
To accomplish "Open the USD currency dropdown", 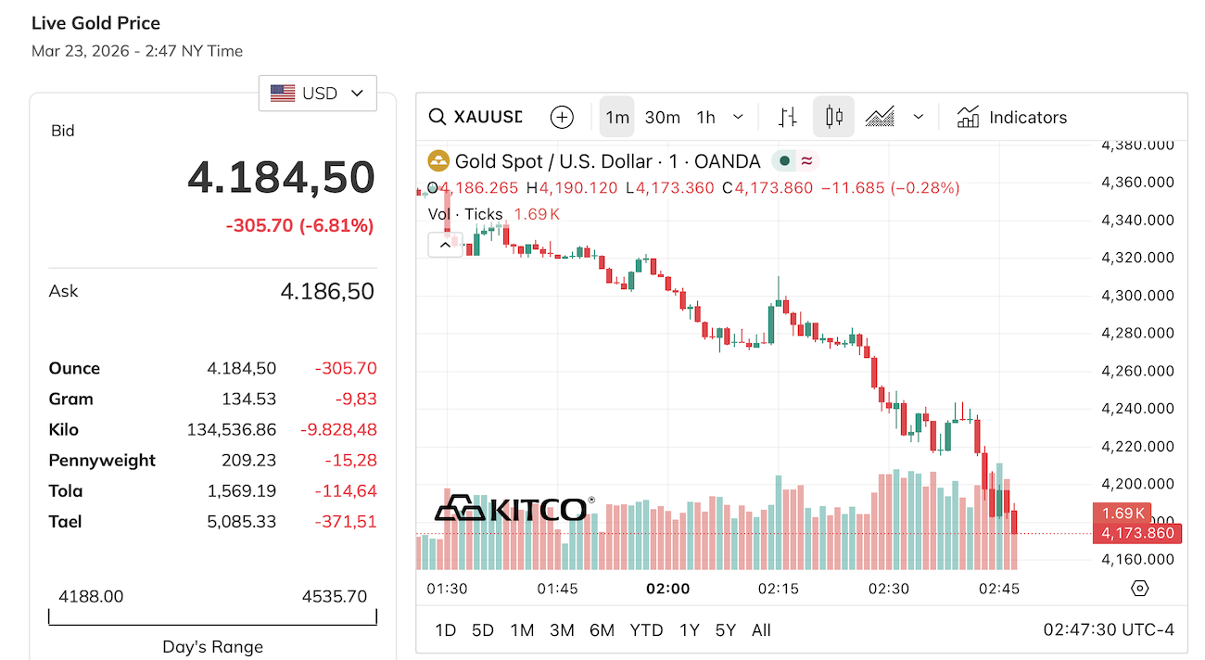I will [x=318, y=94].
